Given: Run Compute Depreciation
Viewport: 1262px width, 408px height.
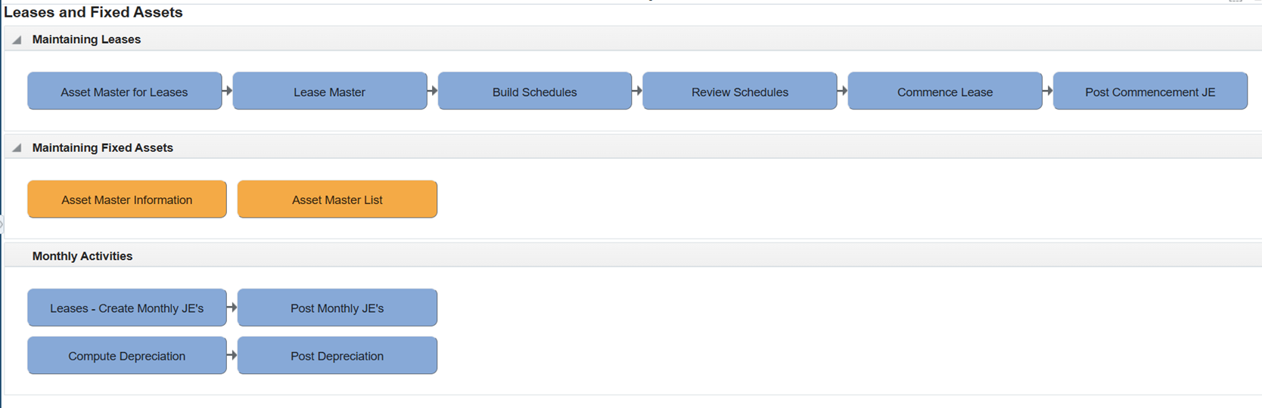Looking at the screenshot, I should pos(127,355).
